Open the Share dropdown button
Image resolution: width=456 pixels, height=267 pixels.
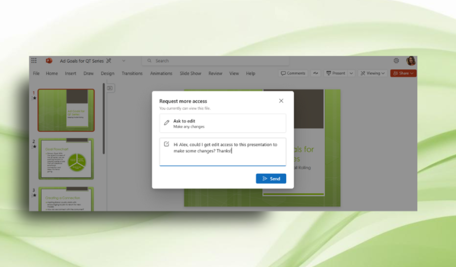pos(403,73)
